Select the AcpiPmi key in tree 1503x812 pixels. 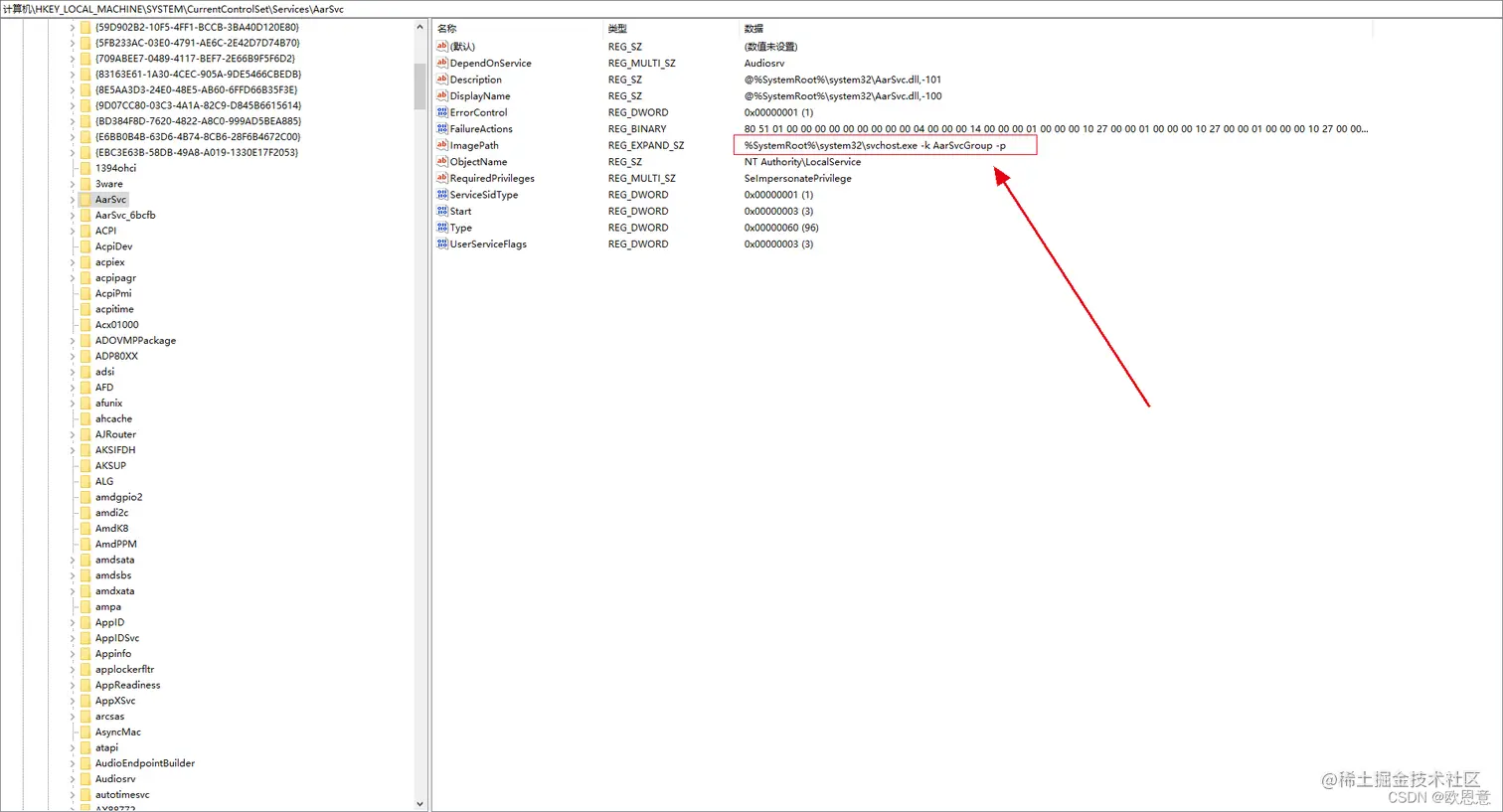tap(113, 293)
